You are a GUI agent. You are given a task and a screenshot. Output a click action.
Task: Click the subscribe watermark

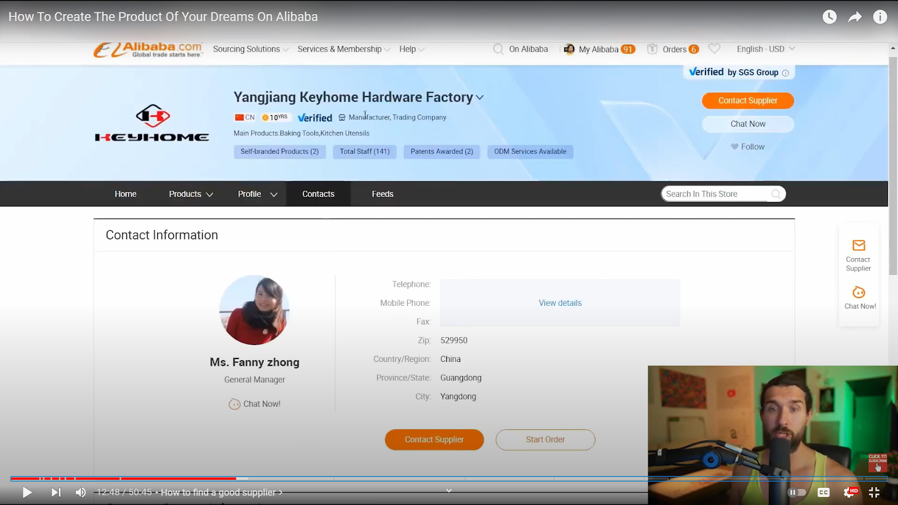(x=878, y=463)
